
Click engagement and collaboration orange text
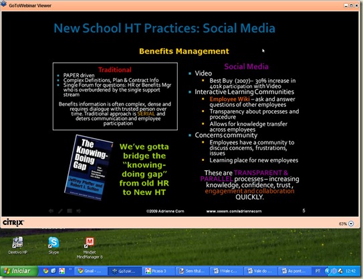click(249, 191)
